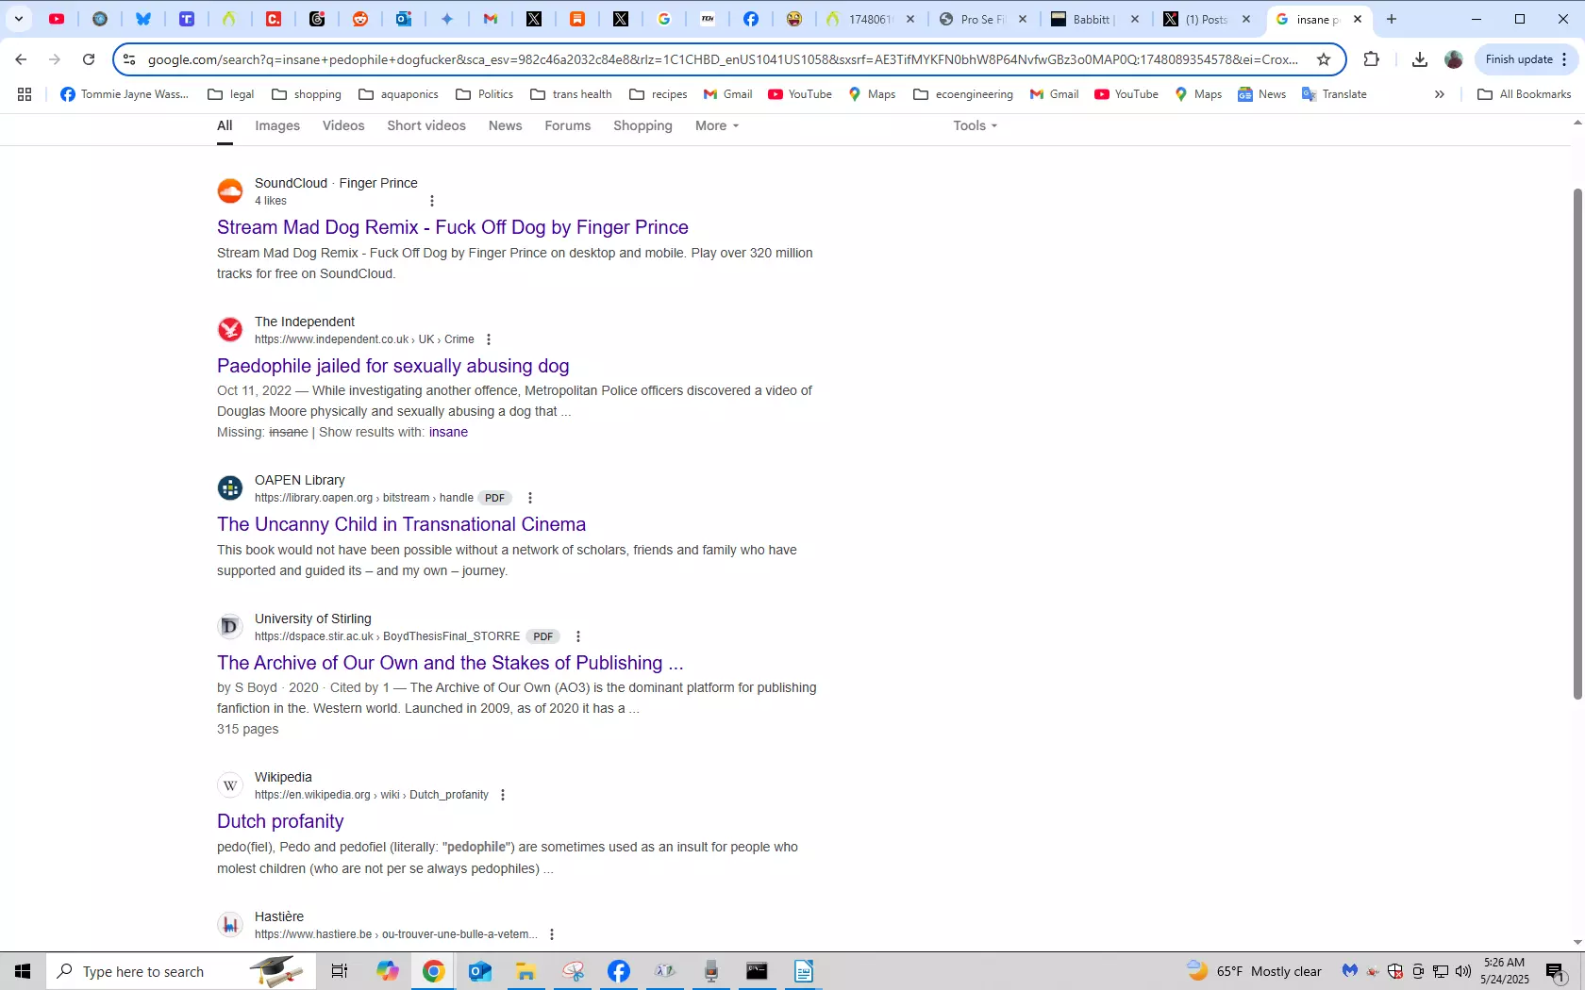
Task: Bookmark this page with the star icon
Action: point(1324,59)
